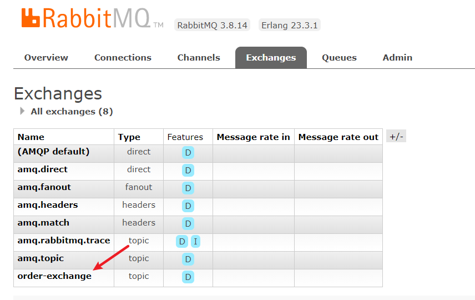Open the Overview tab
The image size is (475, 300).
tap(46, 58)
